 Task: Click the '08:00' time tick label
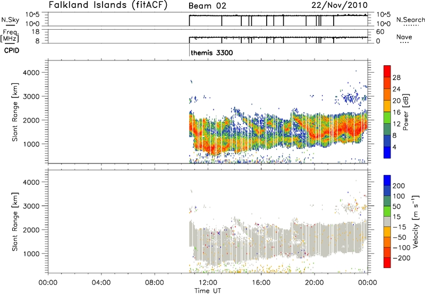pos(155,283)
